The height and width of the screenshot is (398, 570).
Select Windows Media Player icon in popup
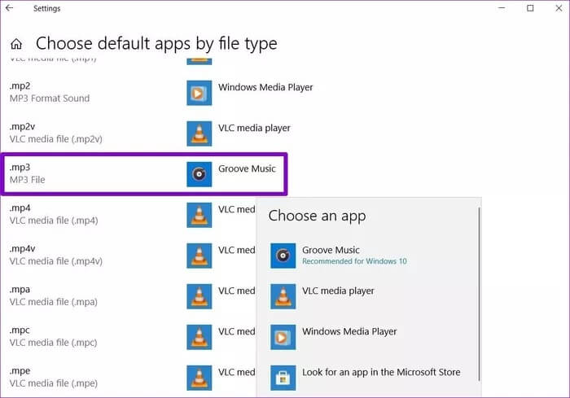point(283,337)
